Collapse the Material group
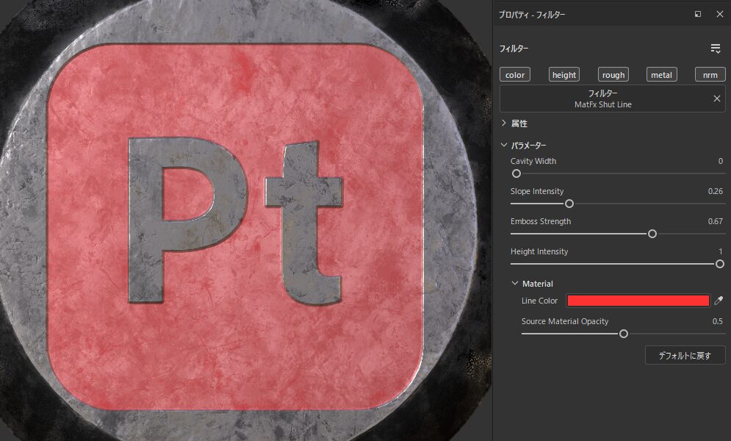This screenshot has width=731, height=441. (515, 284)
